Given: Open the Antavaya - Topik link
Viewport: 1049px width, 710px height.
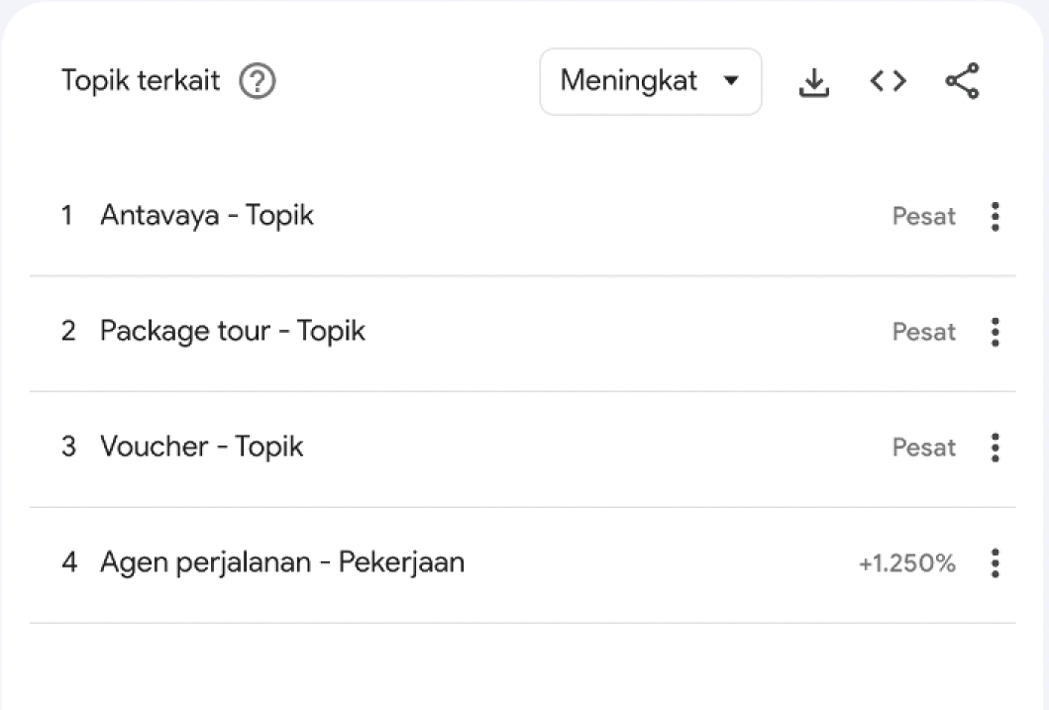Looking at the screenshot, I should tap(206, 216).
